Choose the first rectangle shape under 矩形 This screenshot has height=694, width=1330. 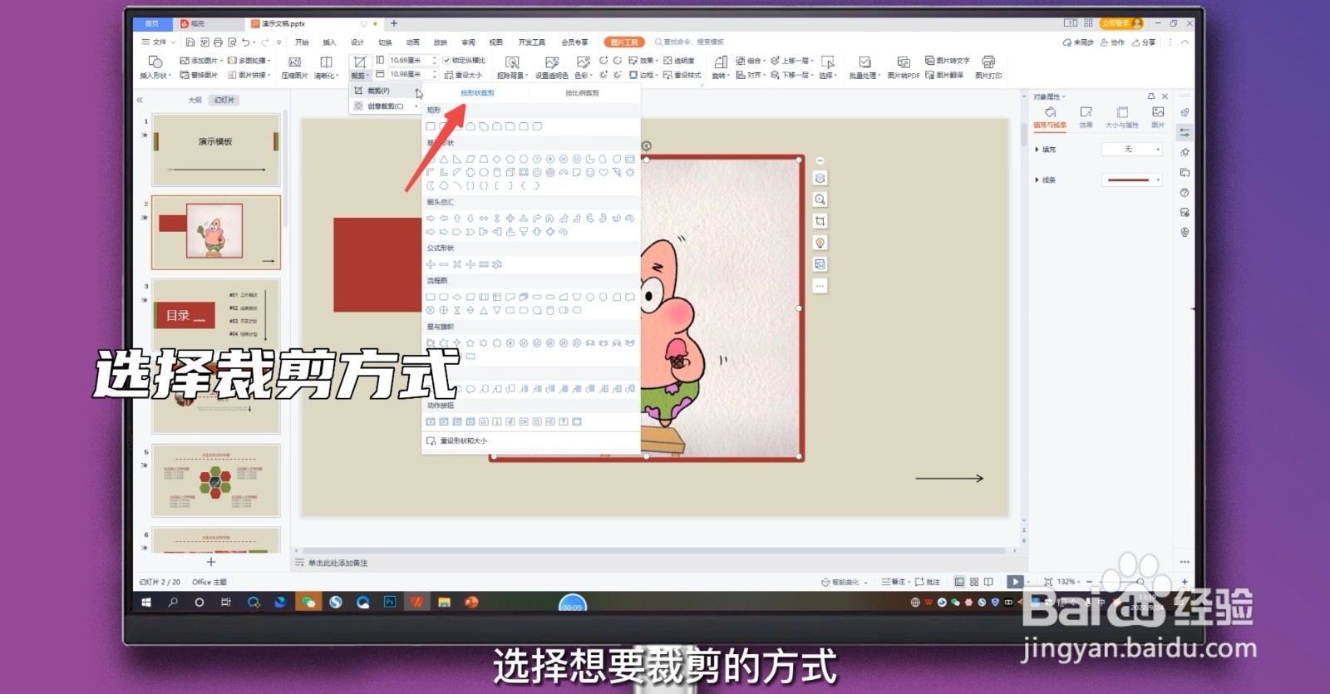tap(431, 126)
